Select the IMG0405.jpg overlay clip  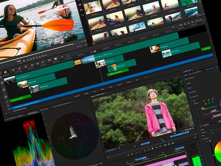point(48,86)
